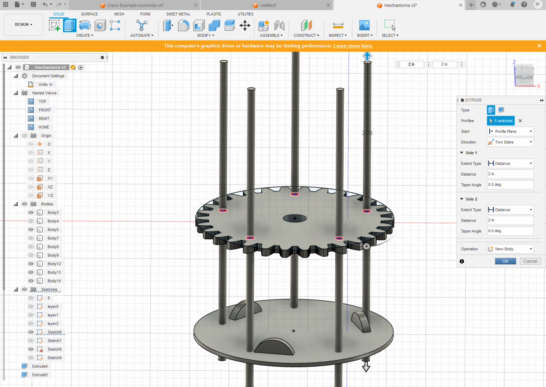
Task: Activate the Fillet tool
Action: (x=183, y=26)
